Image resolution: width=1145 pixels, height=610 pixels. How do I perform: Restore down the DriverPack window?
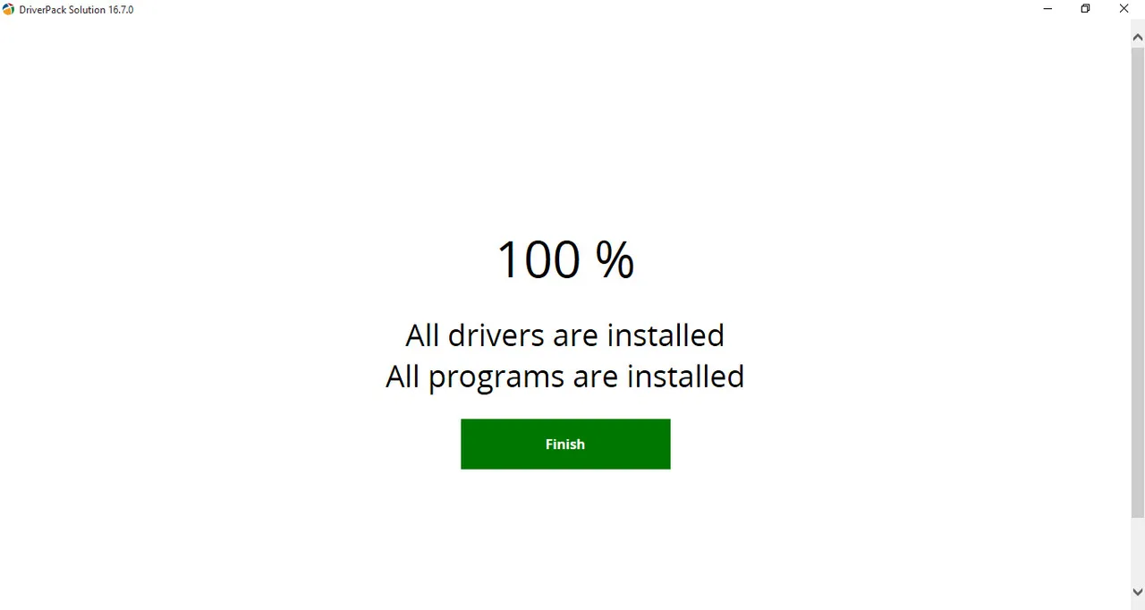(1085, 9)
